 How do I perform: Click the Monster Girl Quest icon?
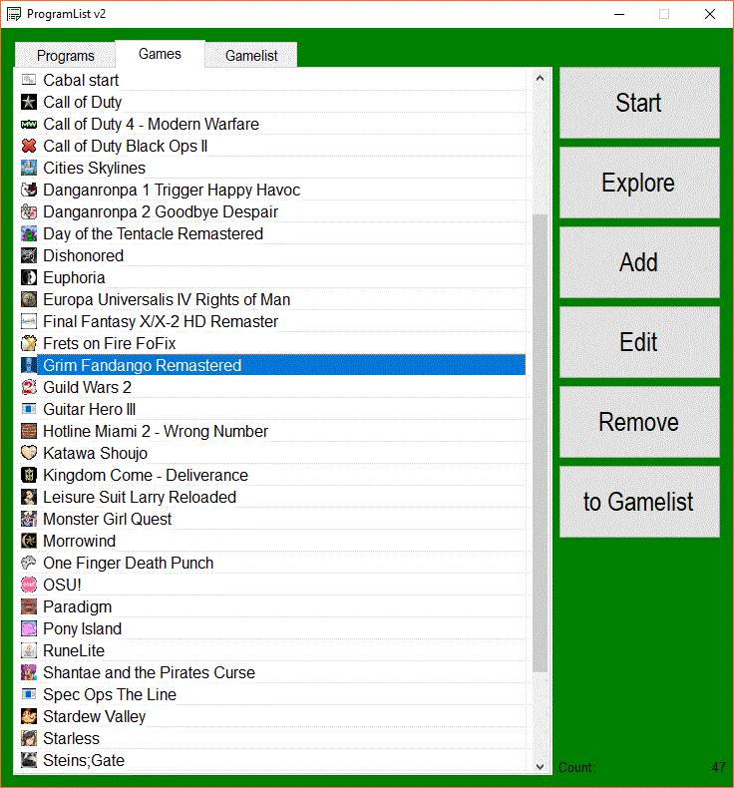click(x=29, y=519)
